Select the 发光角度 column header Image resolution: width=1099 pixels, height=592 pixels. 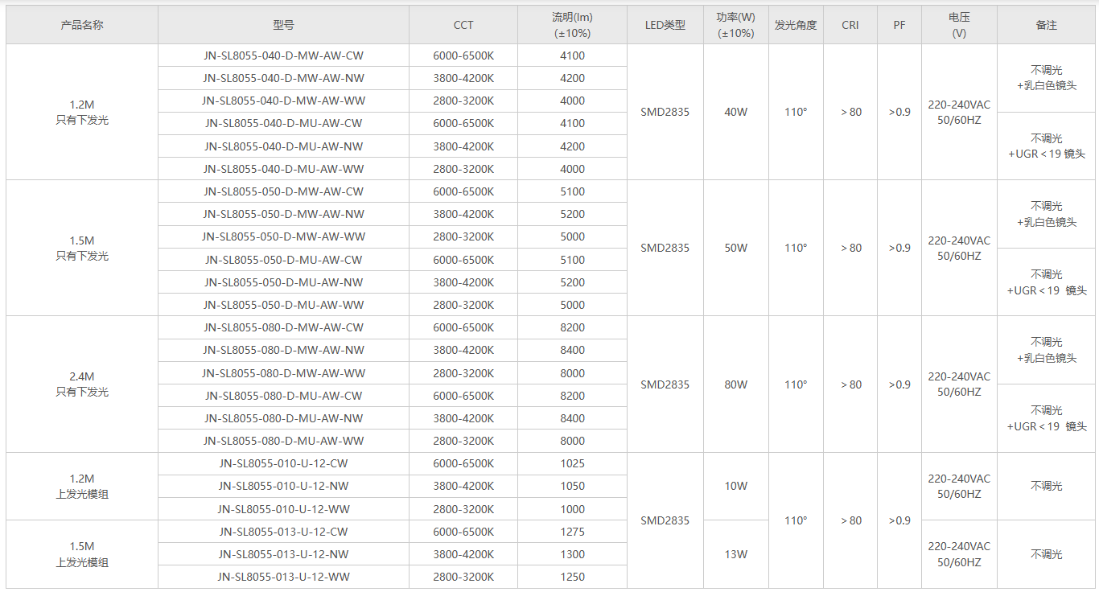[x=796, y=25]
